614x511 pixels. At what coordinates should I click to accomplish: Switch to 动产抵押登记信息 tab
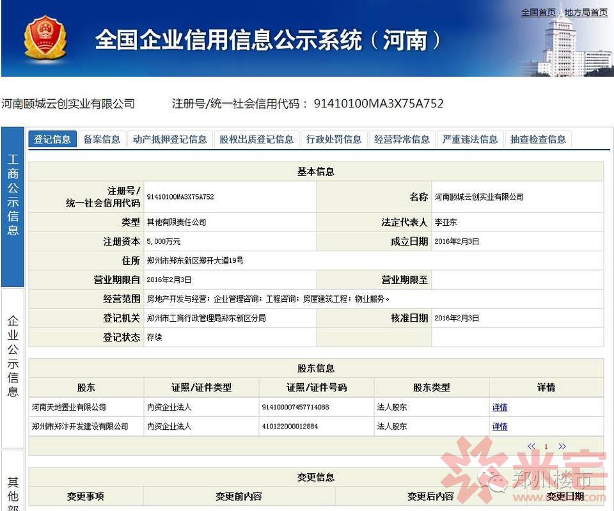pyautogui.click(x=169, y=139)
